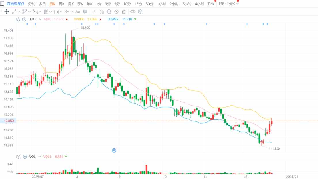Viewport: 318px width, 179px height.
Task: Select the 30分 period button
Action: [x=149, y=4]
